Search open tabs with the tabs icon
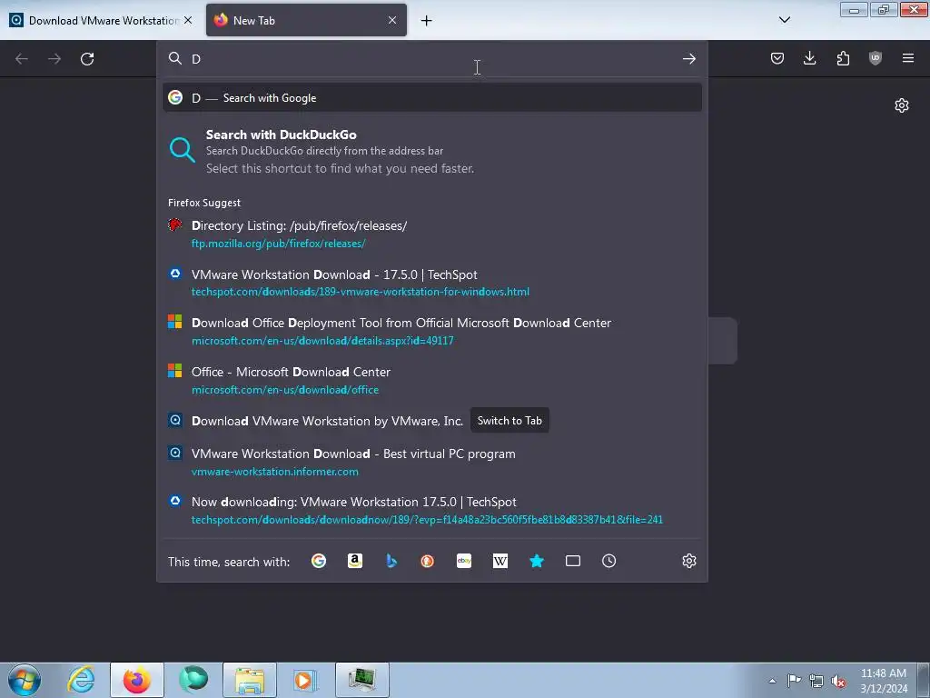 pyautogui.click(x=573, y=561)
